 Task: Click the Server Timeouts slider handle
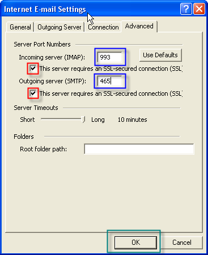pyautogui.click(x=83, y=120)
